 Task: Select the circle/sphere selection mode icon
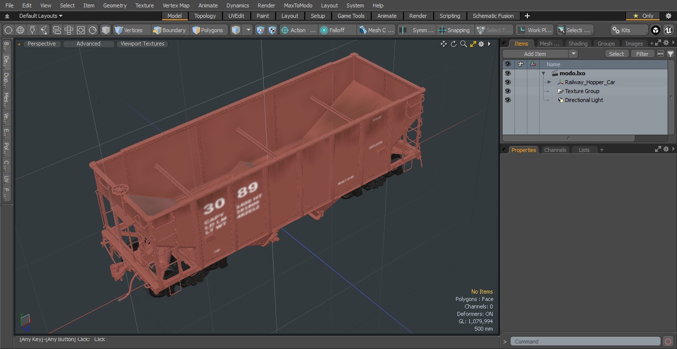(x=8, y=30)
